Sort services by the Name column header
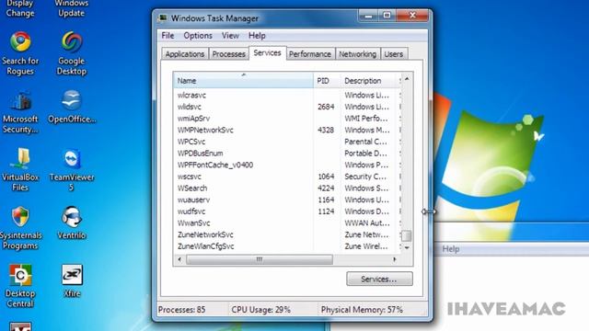The width and height of the screenshot is (589, 331). (243, 80)
